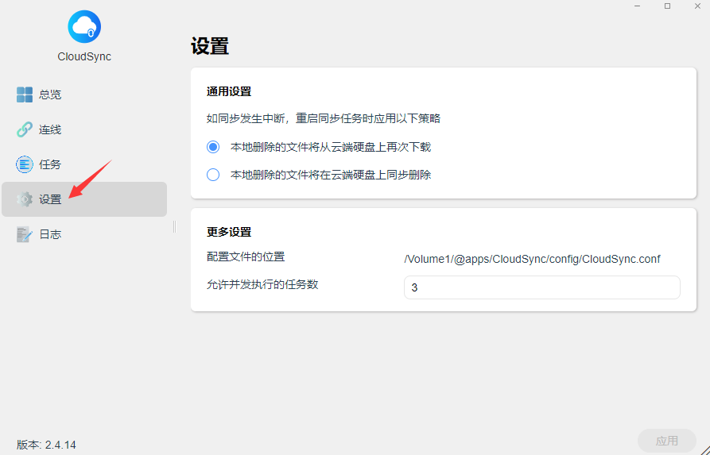
Task: Minimize the CloudSync window
Action: 638,6
